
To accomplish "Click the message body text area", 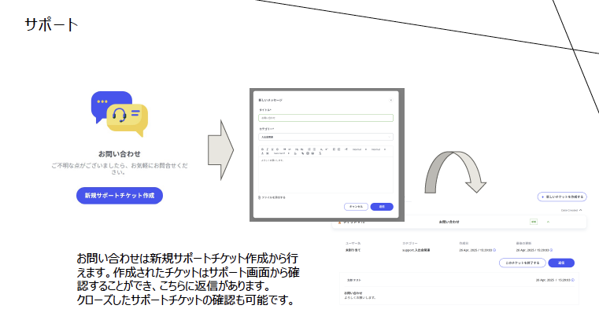I will (325, 173).
